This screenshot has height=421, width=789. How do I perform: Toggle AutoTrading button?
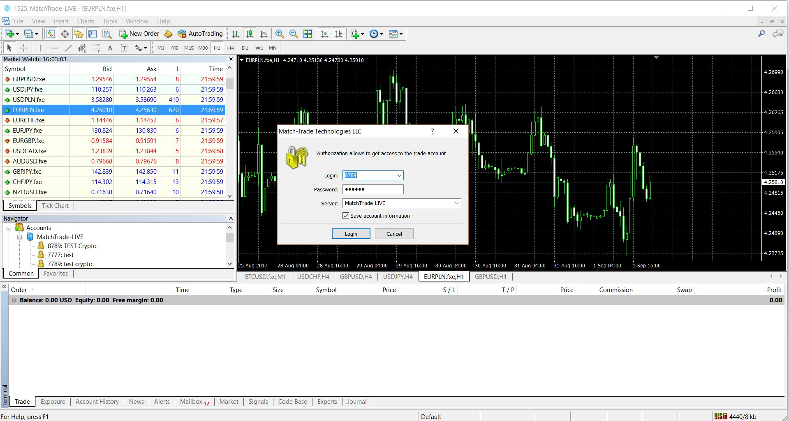tap(200, 34)
